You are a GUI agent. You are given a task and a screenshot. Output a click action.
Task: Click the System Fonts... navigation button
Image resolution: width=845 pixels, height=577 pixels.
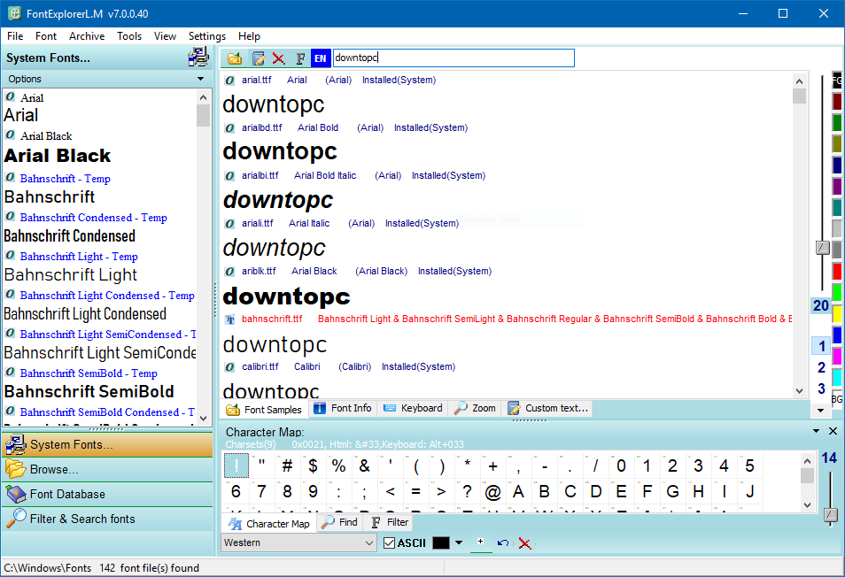[x=107, y=444]
